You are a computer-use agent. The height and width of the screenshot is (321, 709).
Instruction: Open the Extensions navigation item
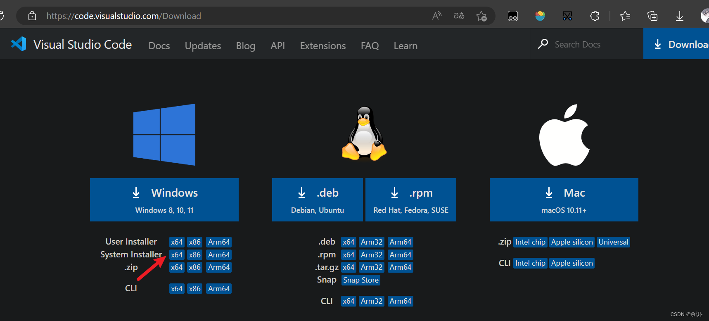pos(323,46)
